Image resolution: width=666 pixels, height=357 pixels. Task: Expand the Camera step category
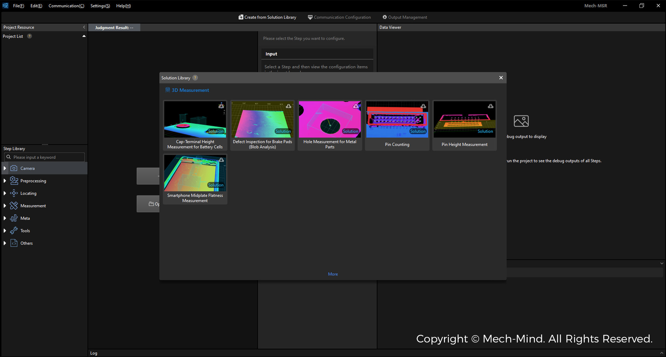tap(5, 168)
